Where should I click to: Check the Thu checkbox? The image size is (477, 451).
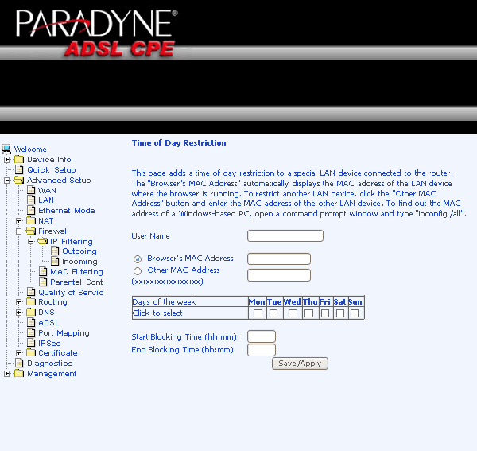click(308, 313)
